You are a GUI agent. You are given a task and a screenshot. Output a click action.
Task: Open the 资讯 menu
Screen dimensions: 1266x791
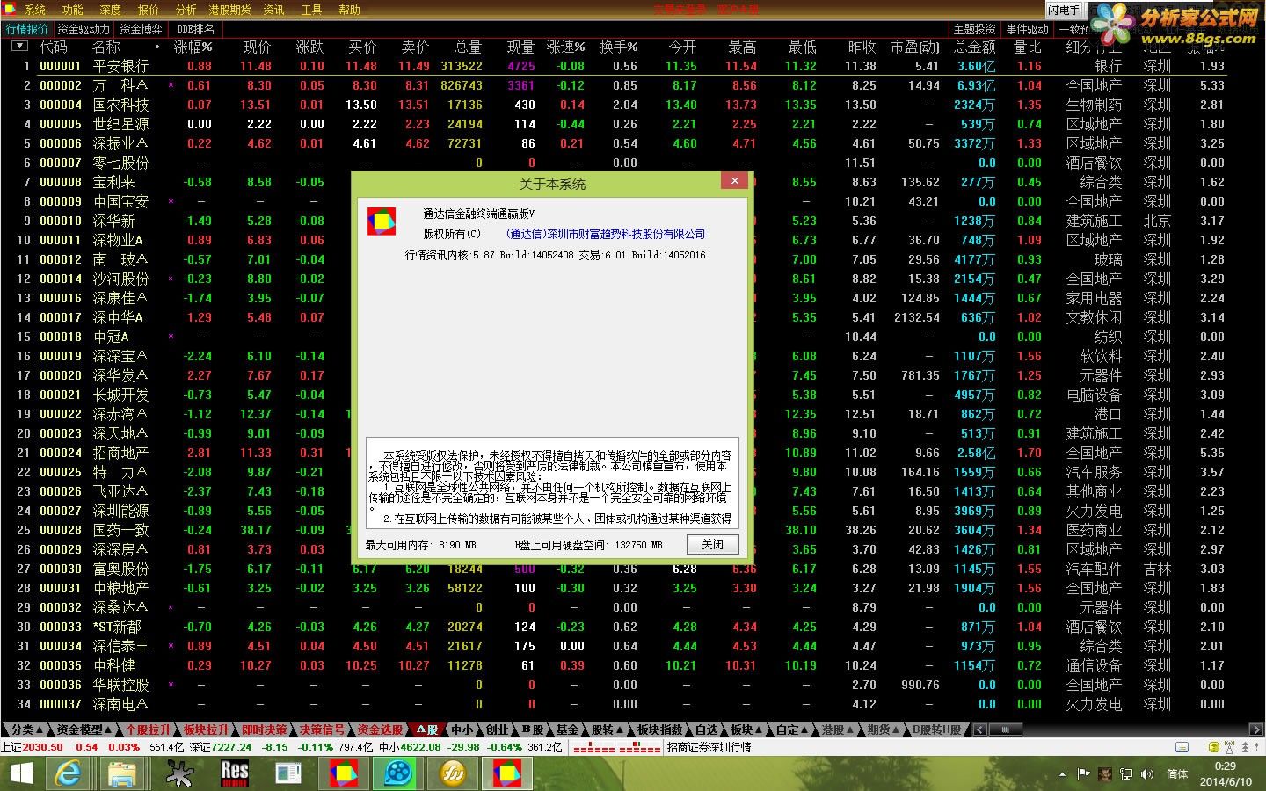coord(274,10)
